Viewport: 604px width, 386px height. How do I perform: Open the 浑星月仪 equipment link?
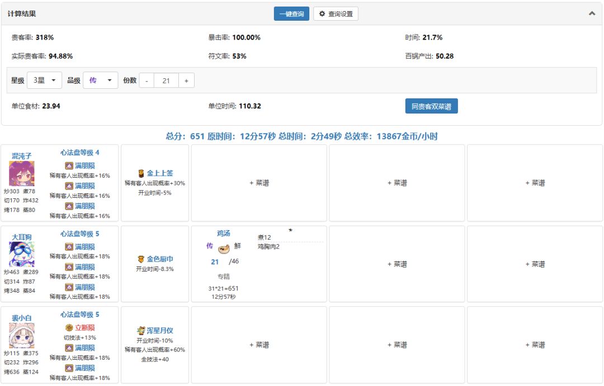coord(160,330)
